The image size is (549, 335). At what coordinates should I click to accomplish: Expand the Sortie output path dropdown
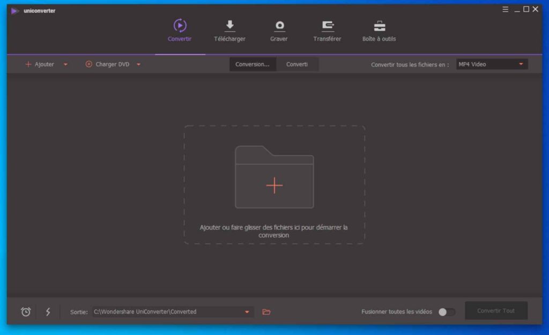(247, 312)
